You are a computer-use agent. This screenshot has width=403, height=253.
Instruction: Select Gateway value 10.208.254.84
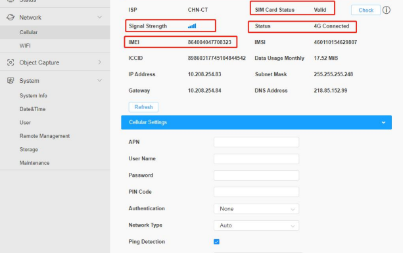tap(204, 91)
